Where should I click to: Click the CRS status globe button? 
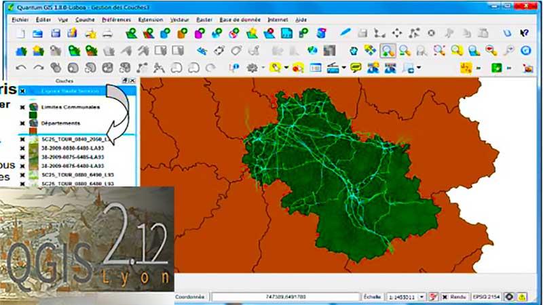509,297
